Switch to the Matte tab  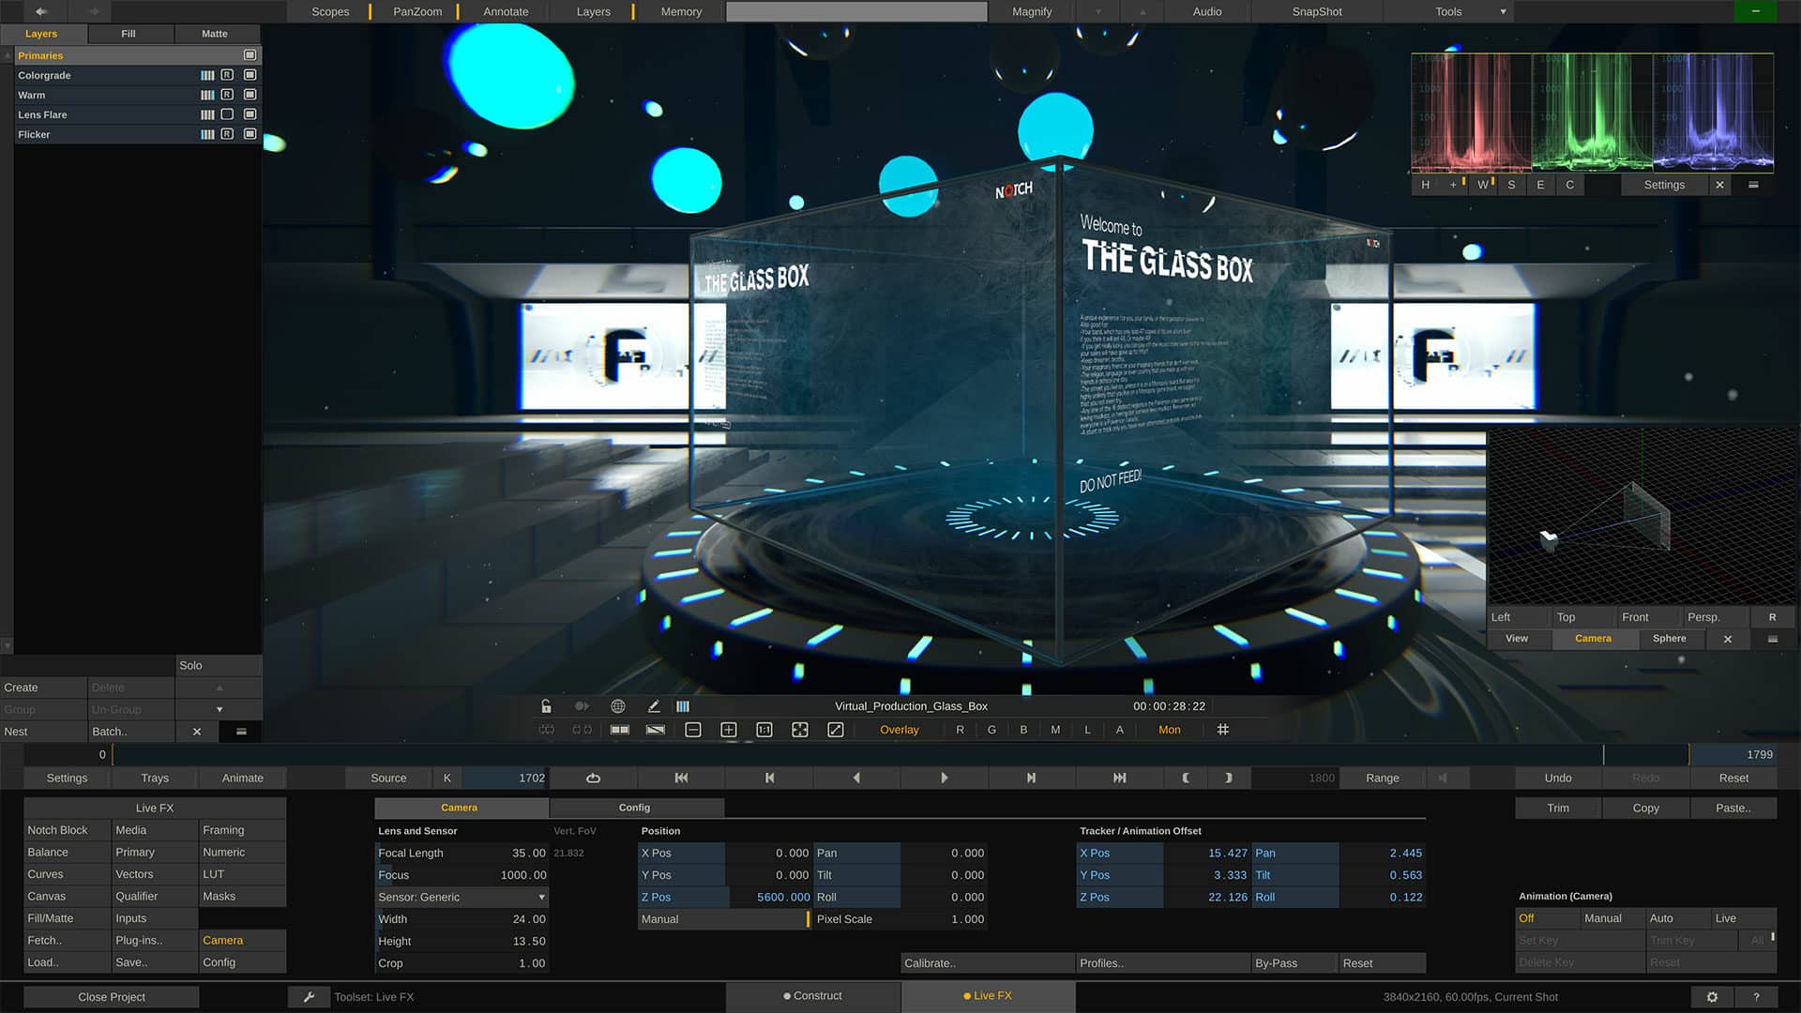216,33
